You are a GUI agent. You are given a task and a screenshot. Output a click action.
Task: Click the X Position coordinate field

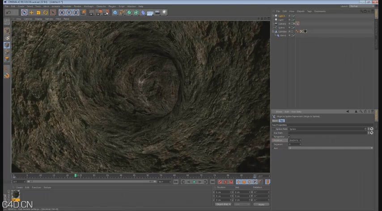coord(222,192)
